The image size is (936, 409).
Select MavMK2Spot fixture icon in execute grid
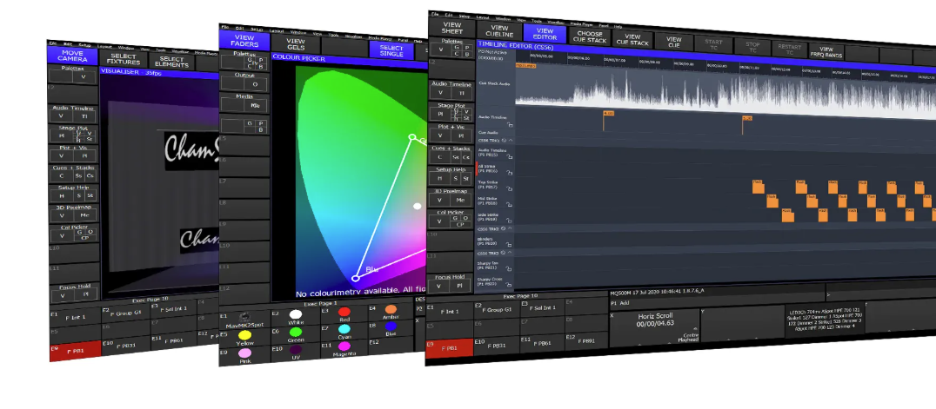(x=244, y=317)
